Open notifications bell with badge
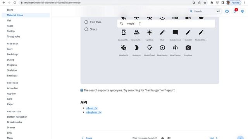The height and width of the screenshot is (139, 248). pos(235,11)
